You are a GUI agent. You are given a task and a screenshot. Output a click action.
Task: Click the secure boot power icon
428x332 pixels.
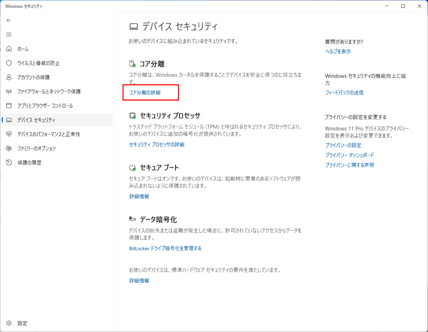(x=132, y=168)
